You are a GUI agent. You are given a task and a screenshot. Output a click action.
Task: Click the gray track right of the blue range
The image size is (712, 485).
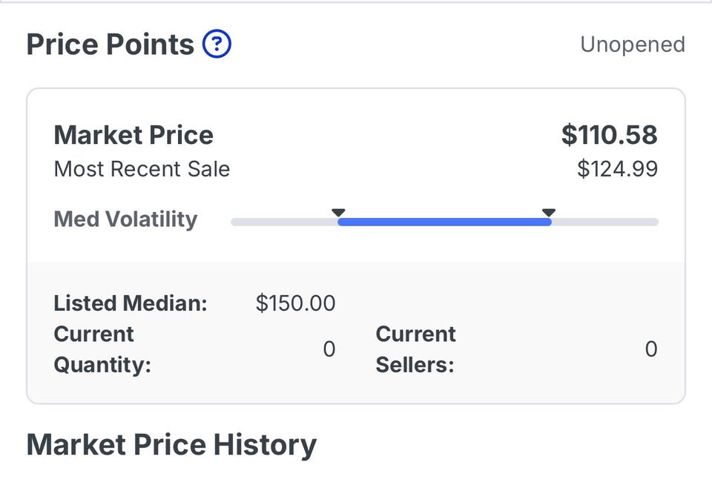tap(604, 222)
